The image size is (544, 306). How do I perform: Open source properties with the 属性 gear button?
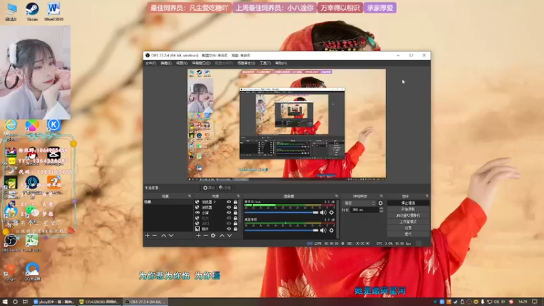coord(209,188)
